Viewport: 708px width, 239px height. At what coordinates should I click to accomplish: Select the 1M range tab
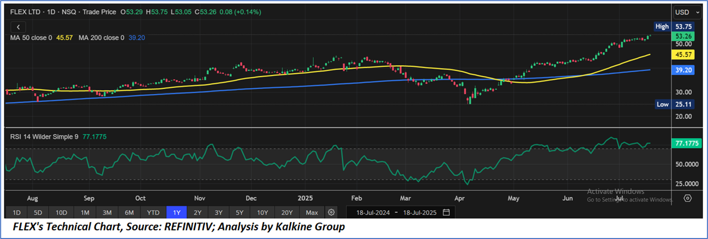[x=84, y=212]
